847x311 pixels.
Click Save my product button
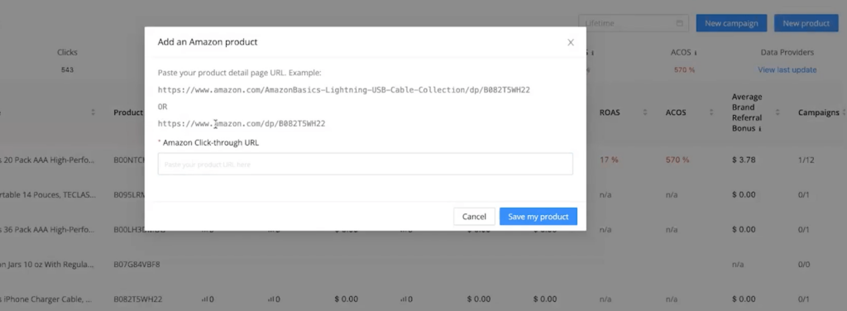click(x=538, y=217)
